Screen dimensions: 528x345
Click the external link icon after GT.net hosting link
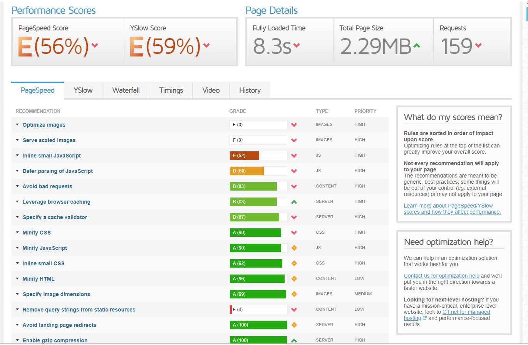point(425,318)
